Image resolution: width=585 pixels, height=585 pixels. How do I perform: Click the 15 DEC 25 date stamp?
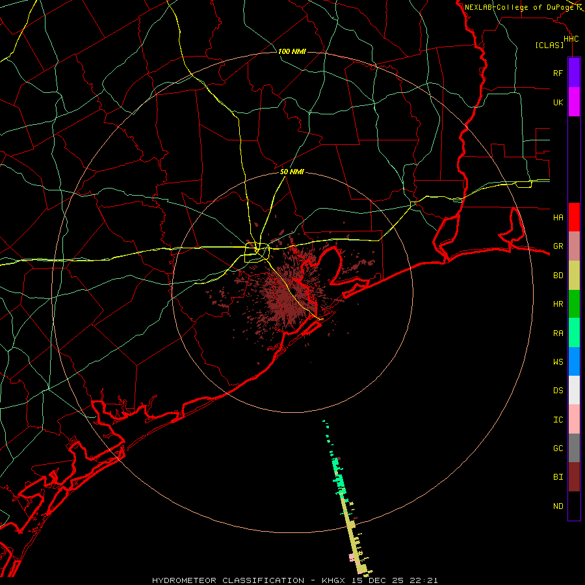(378, 580)
